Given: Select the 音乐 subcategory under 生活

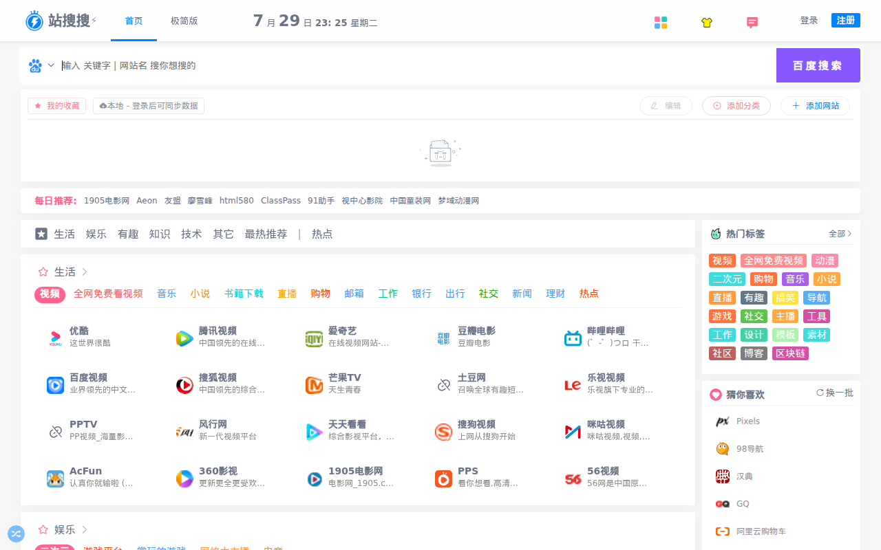Looking at the screenshot, I should (x=167, y=294).
